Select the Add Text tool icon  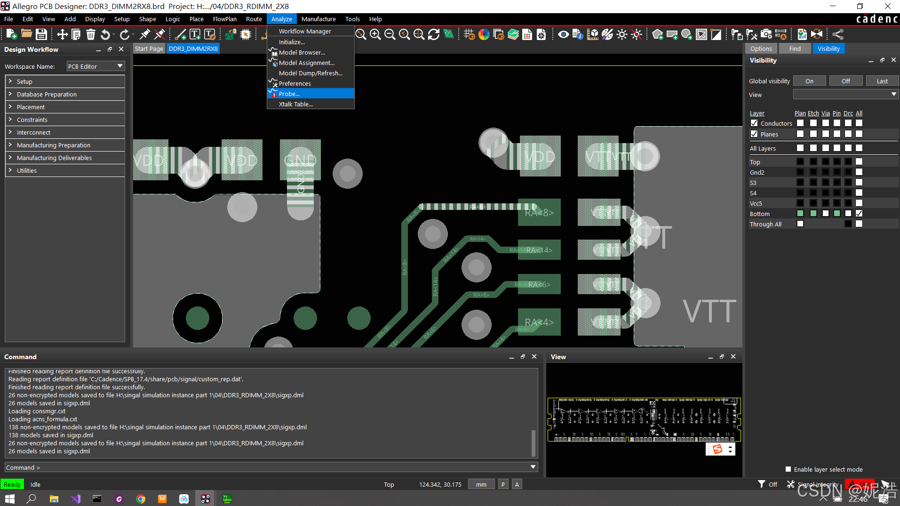pyautogui.click(x=195, y=34)
